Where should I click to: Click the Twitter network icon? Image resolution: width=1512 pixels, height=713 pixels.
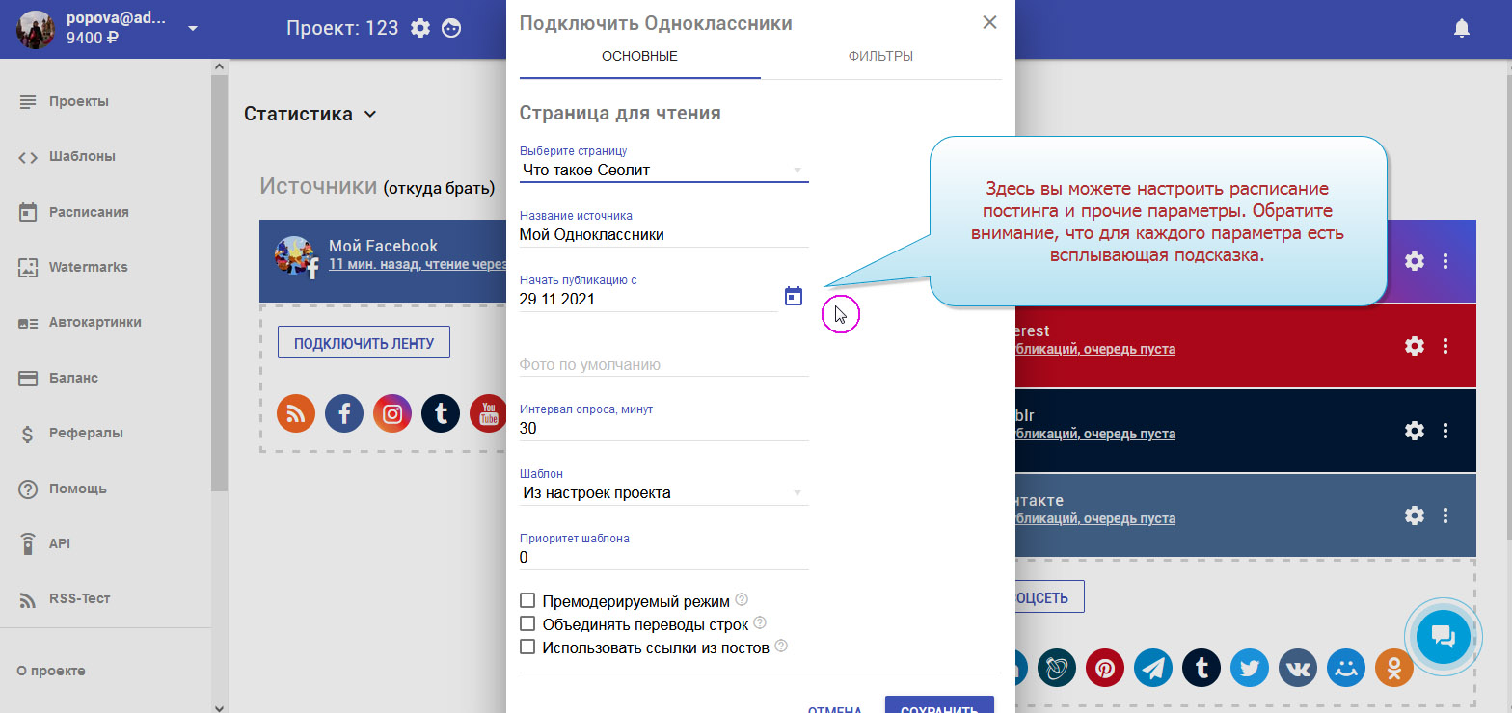pos(1250,668)
